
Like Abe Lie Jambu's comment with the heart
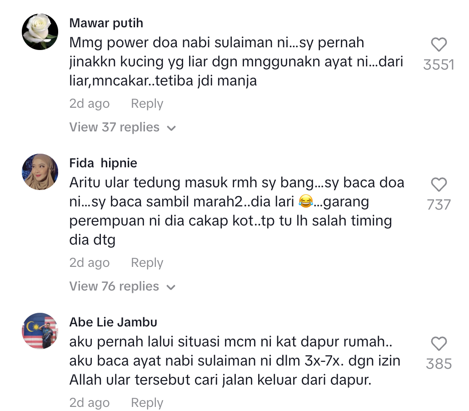[x=439, y=344]
